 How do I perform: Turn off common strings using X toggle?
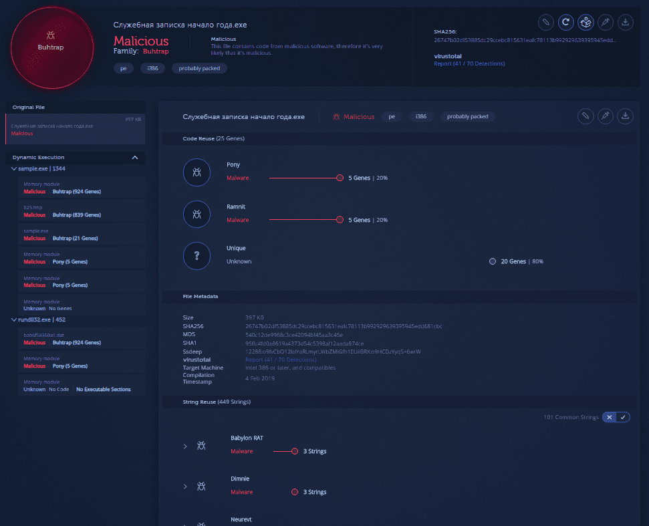pyautogui.click(x=610, y=417)
